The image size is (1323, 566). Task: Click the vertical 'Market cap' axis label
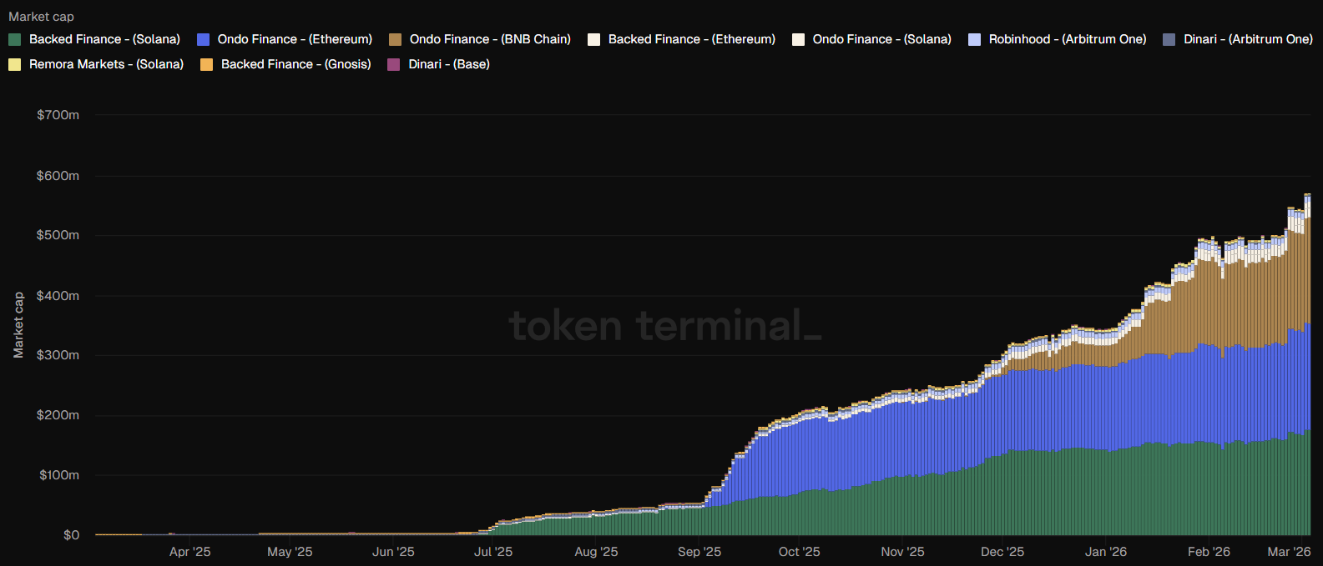(18, 325)
